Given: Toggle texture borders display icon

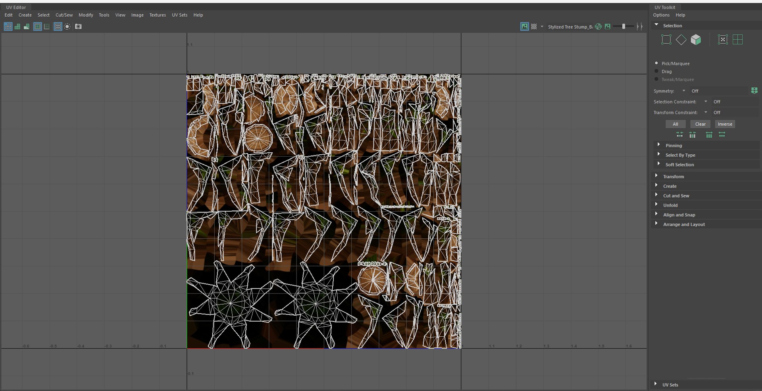Looking at the screenshot, I should click(x=38, y=27).
